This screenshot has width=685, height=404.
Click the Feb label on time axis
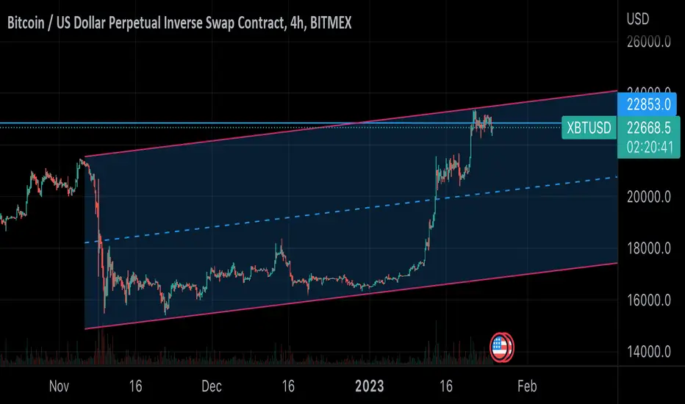[x=527, y=386]
